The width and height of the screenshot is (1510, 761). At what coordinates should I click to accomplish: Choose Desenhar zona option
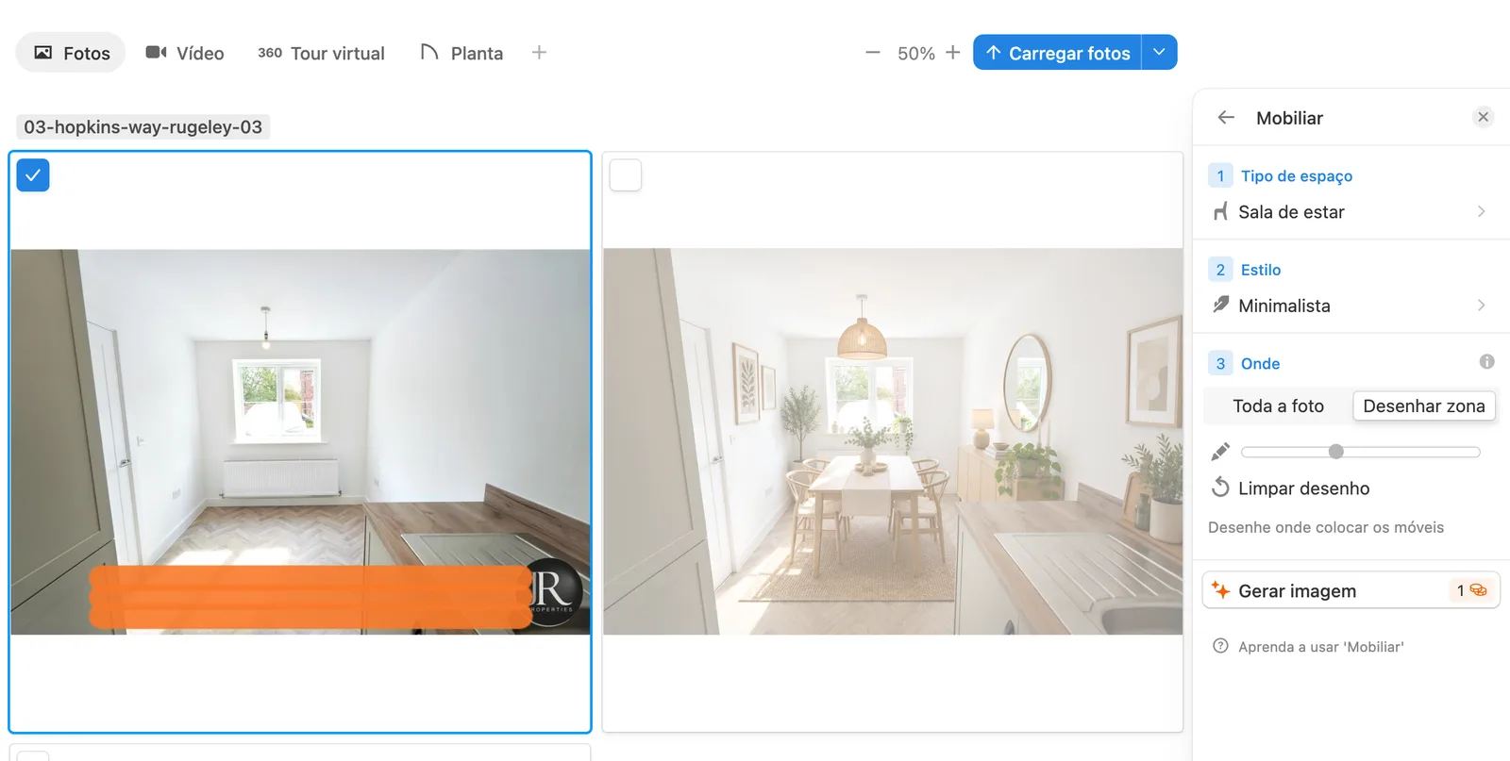click(1424, 406)
